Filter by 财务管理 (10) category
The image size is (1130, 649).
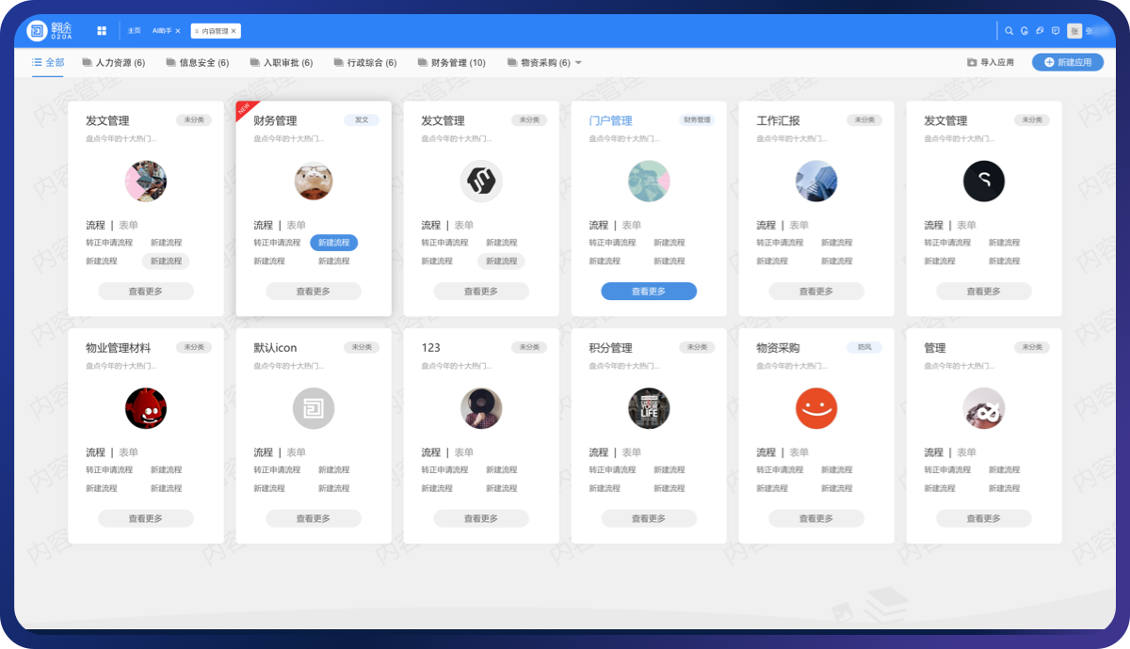451,63
